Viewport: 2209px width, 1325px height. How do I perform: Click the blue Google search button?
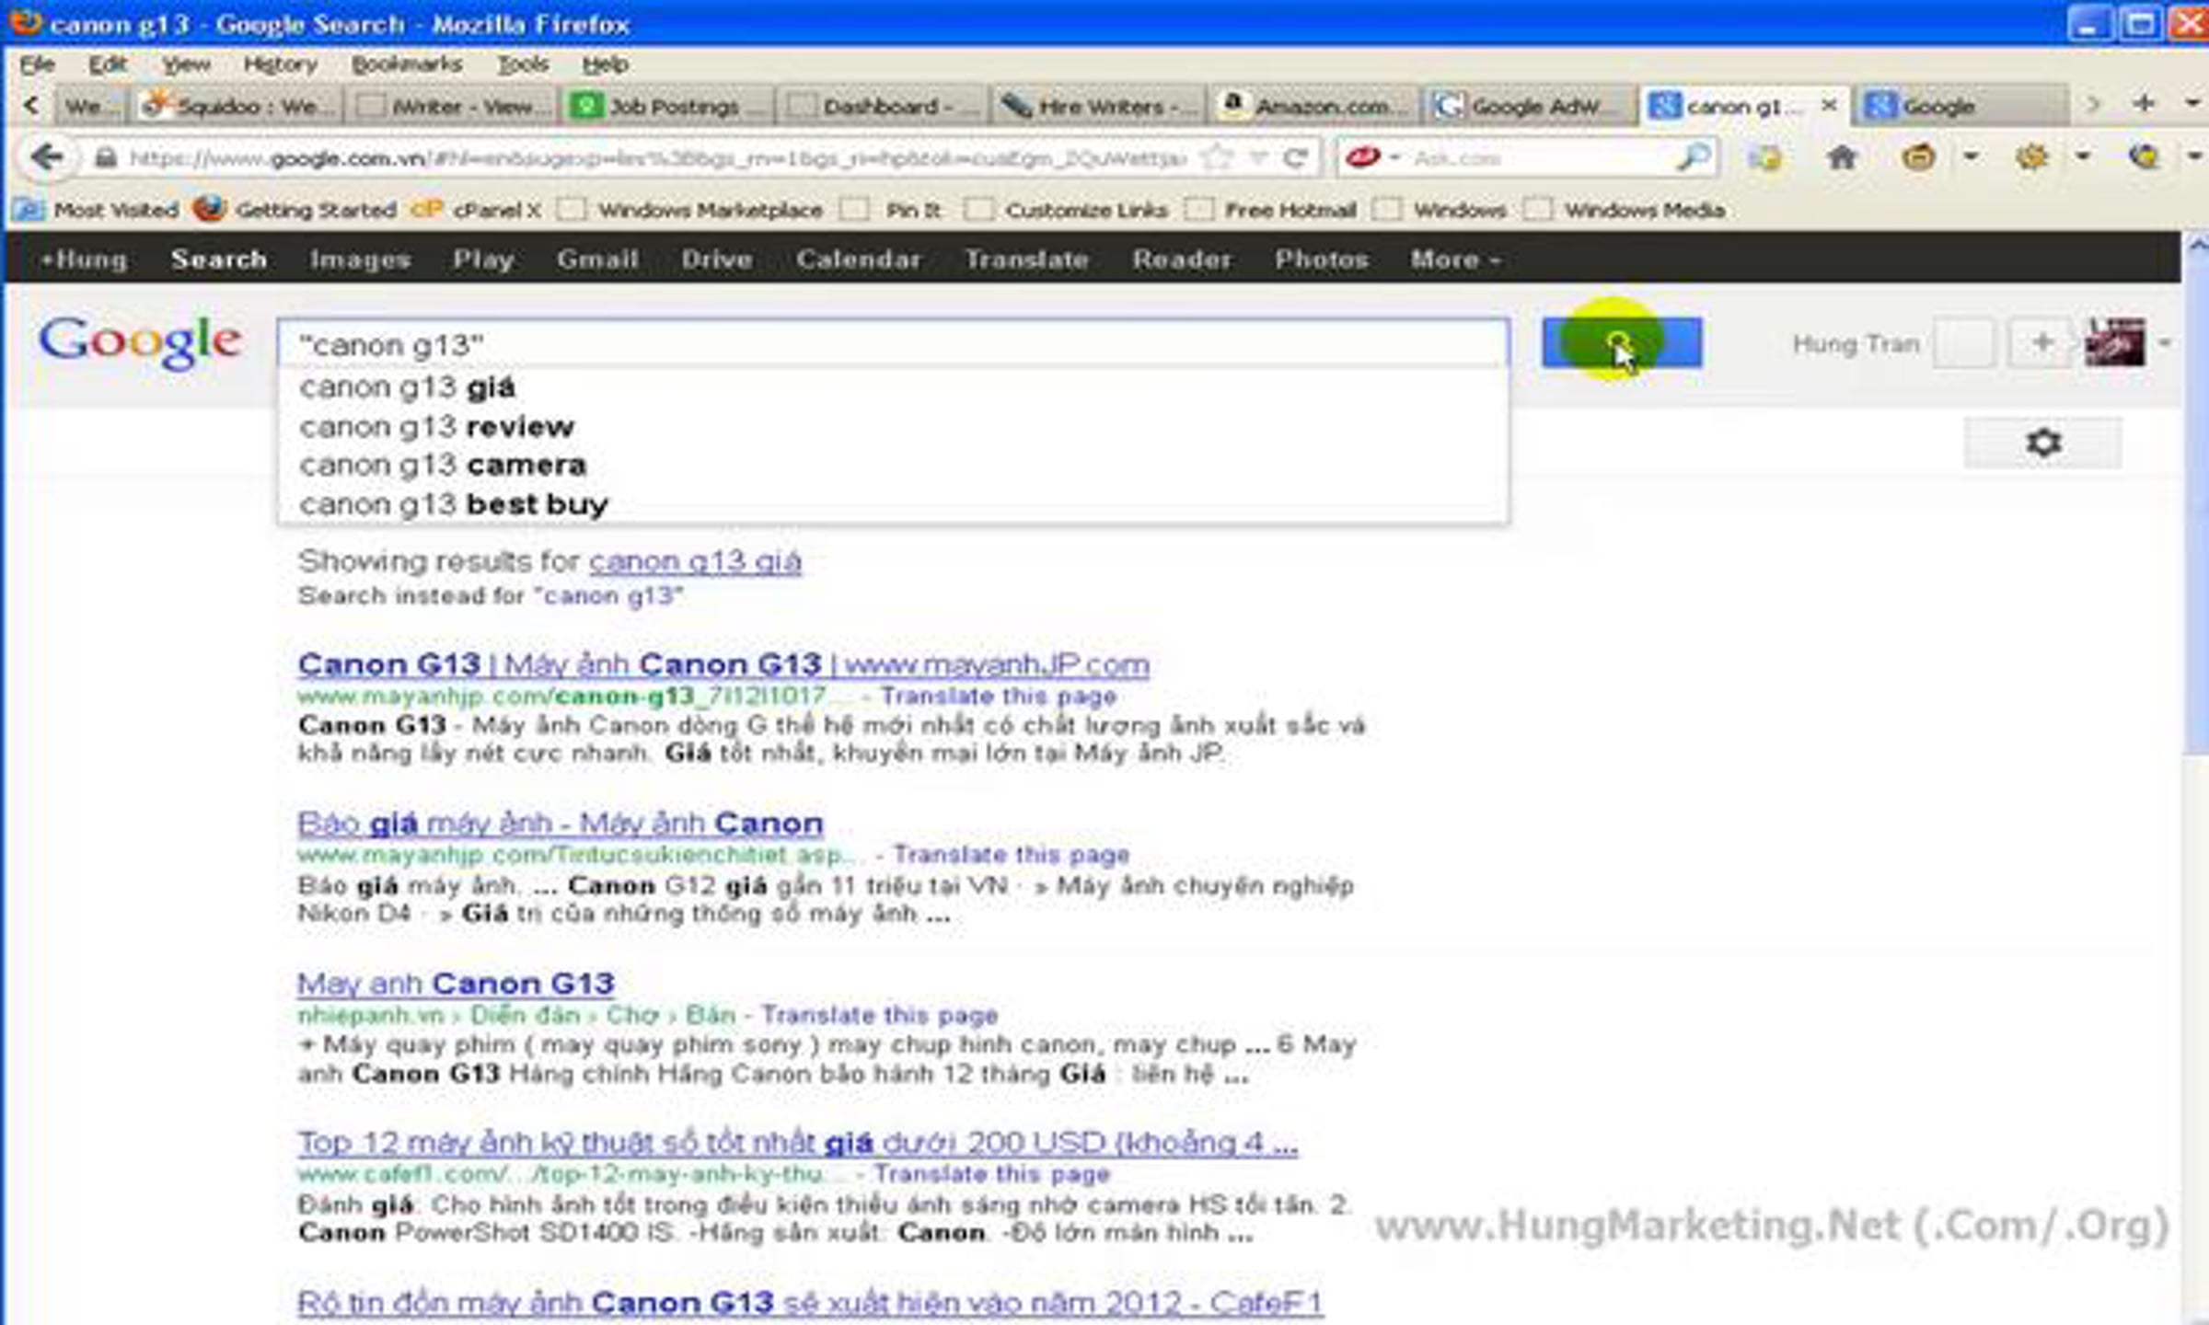pos(1622,343)
